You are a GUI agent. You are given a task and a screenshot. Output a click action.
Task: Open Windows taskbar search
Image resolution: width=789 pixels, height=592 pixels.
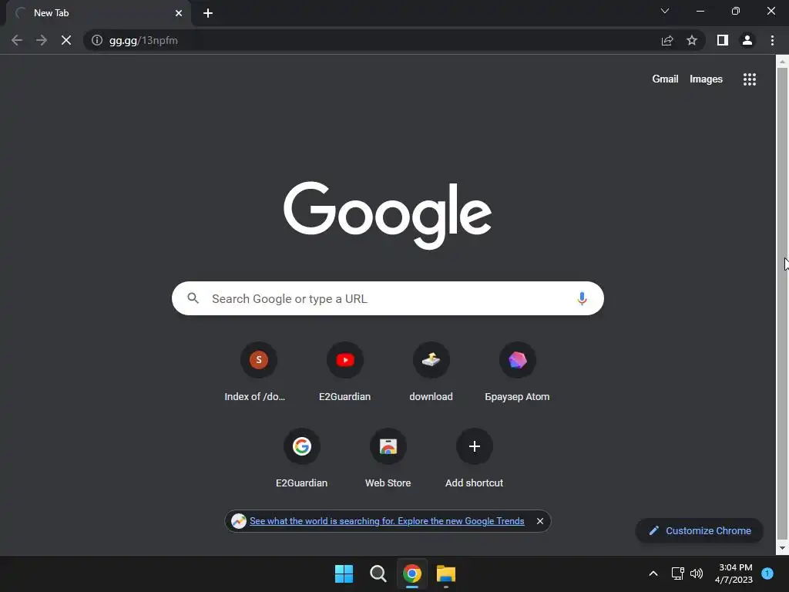tap(378, 573)
